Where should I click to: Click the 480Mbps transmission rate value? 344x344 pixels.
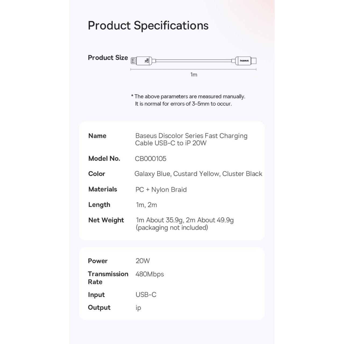point(150,274)
